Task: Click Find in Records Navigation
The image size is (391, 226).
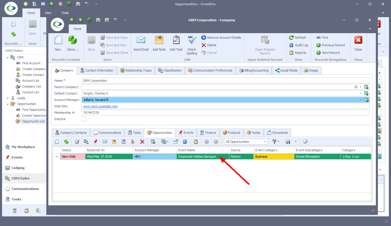Action: tap(322, 38)
